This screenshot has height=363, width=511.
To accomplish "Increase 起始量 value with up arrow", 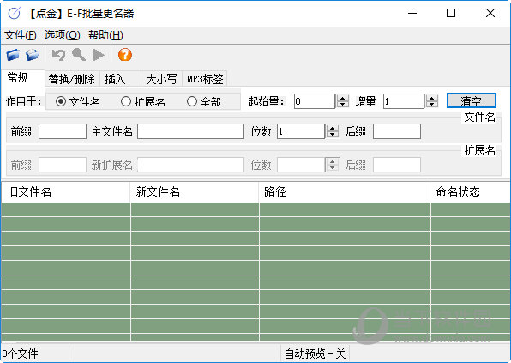I will (342, 98).
